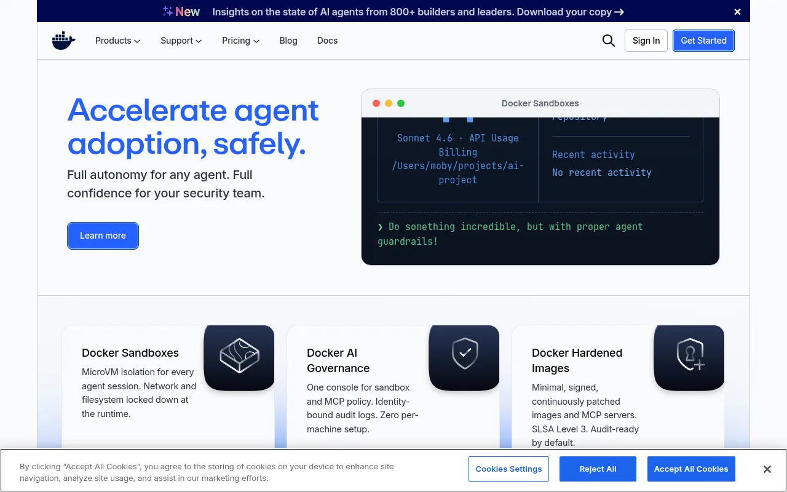Click the cookie notice explanation text
Viewport: 787px width, 492px height.
coord(207,472)
